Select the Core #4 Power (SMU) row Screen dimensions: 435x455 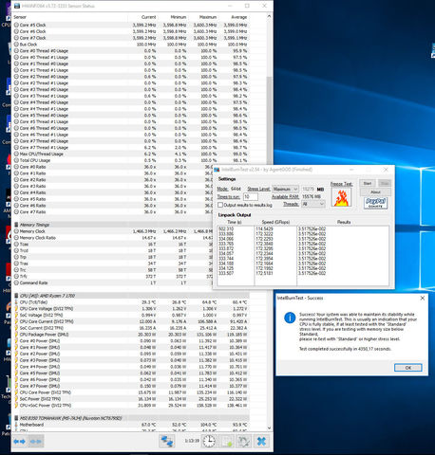(x=130, y=367)
